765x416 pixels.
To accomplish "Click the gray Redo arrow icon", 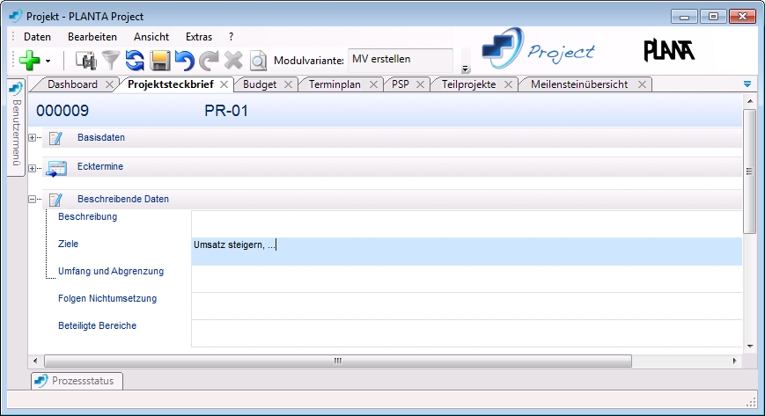I will (x=210, y=61).
